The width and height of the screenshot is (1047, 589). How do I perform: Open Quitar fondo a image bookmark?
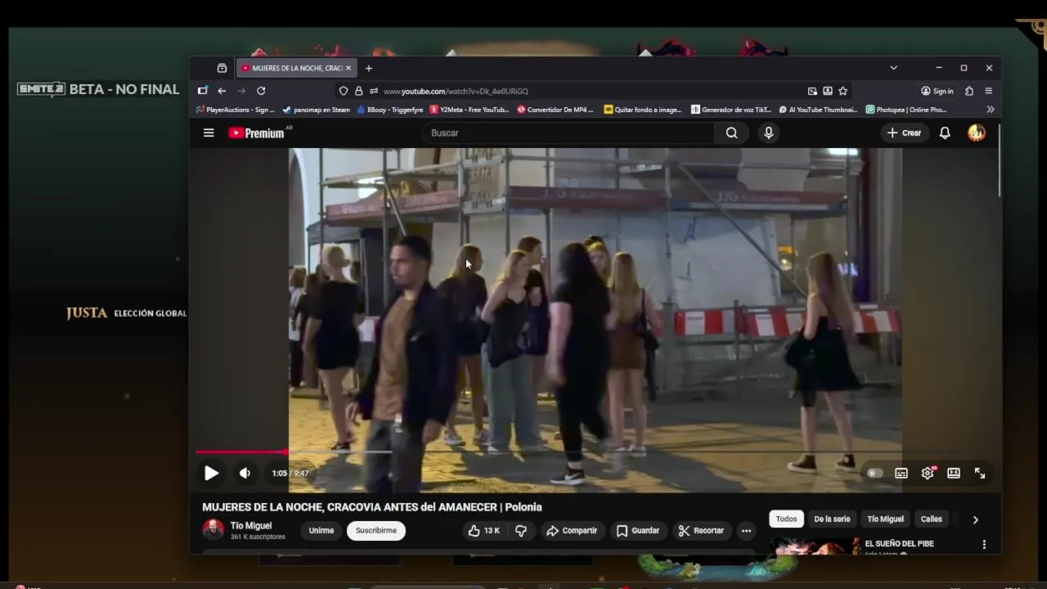pyautogui.click(x=643, y=110)
